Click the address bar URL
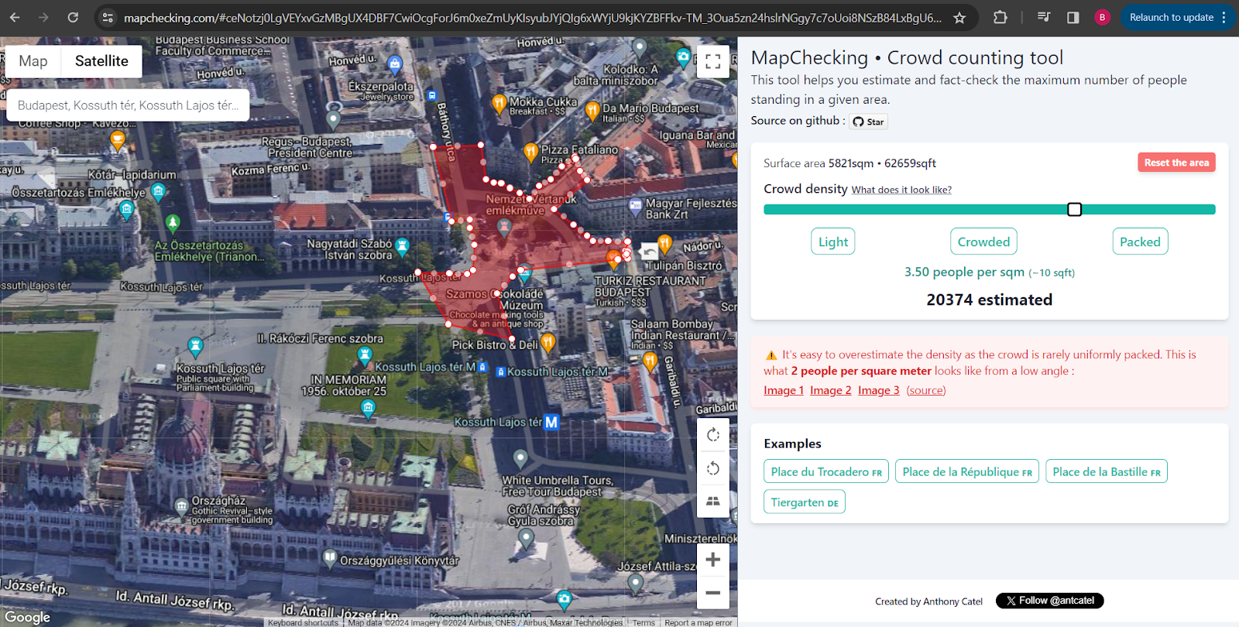 click(533, 17)
